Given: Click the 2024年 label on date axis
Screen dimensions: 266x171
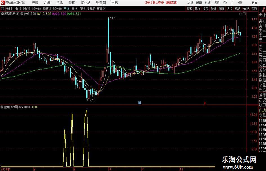Looking at the screenshot, I should (x=5, y=169).
